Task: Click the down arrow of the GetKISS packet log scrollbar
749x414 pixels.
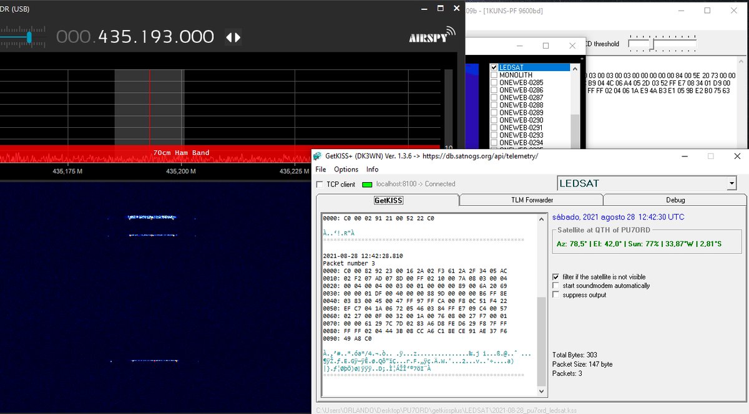Action: click(x=541, y=391)
